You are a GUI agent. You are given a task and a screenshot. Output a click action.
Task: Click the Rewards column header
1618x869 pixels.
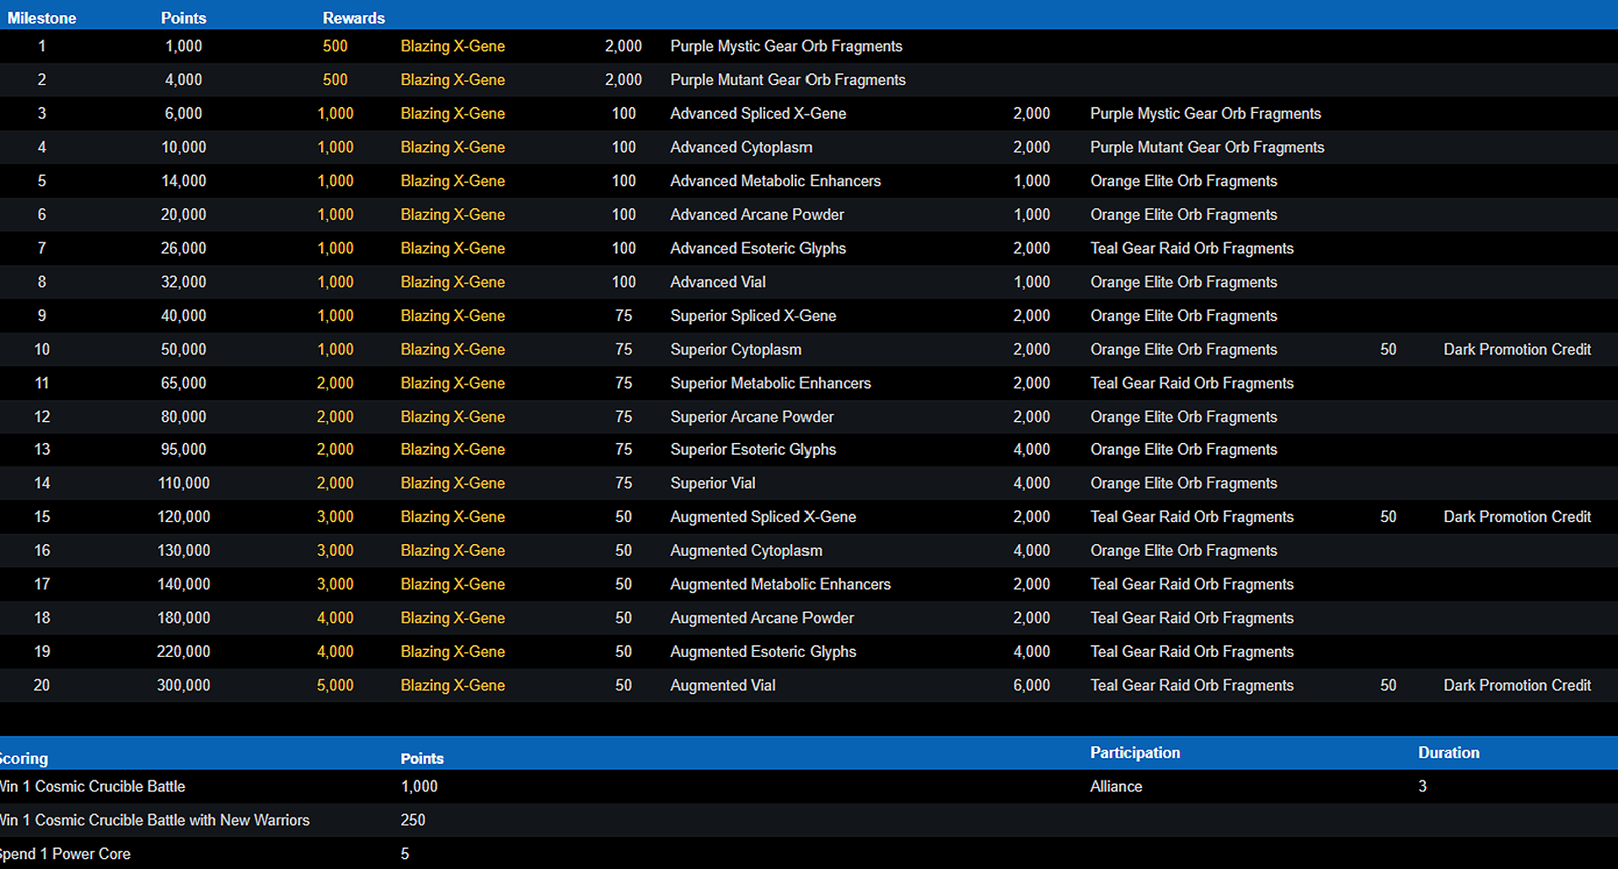click(x=353, y=18)
